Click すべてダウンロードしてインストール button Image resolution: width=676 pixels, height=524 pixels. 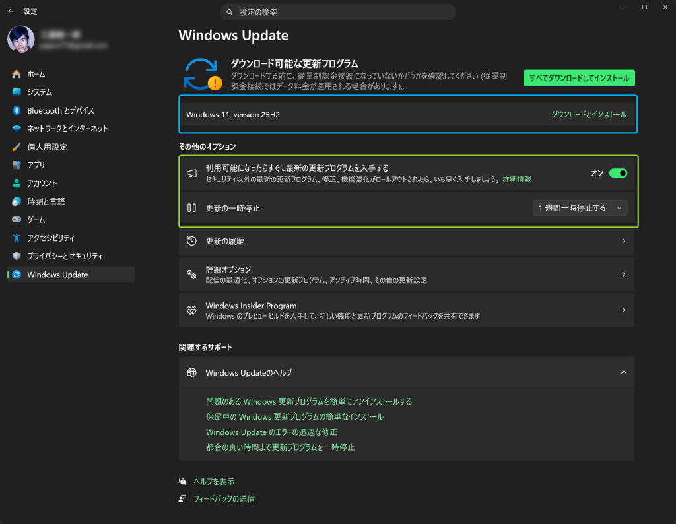click(579, 78)
